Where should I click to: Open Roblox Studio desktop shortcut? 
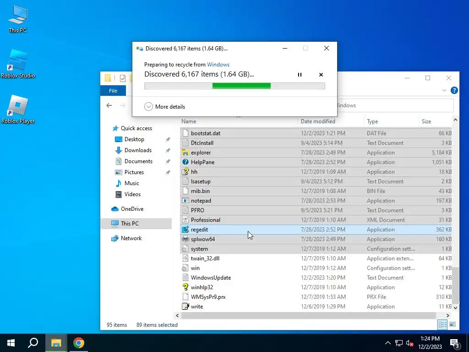[18, 64]
